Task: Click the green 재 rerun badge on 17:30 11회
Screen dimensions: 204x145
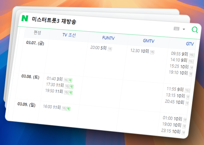Action: (x=71, y=87)
